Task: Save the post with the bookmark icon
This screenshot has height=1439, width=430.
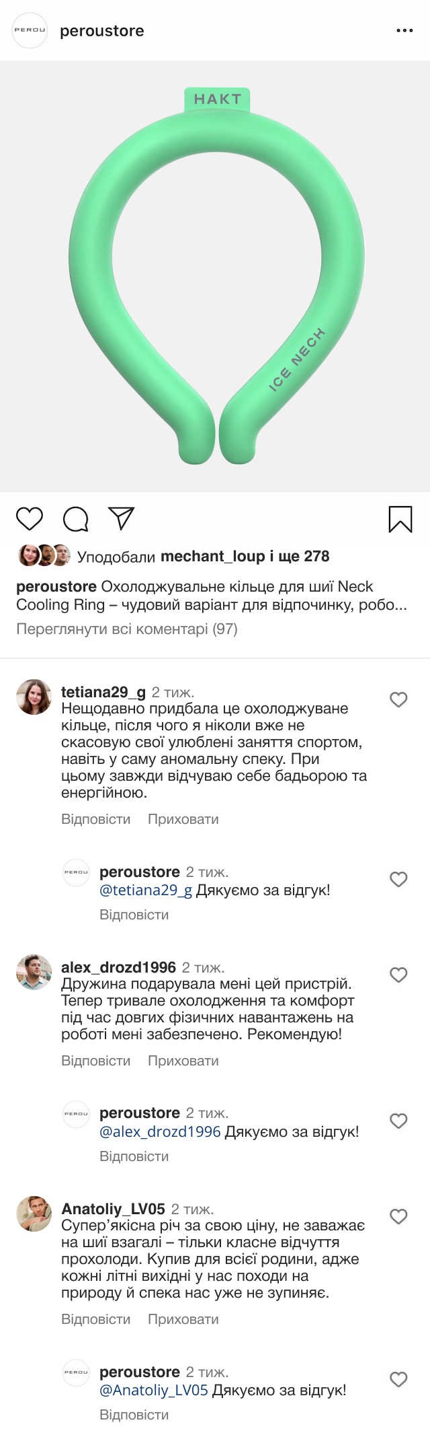Action: tap(400, 519)
